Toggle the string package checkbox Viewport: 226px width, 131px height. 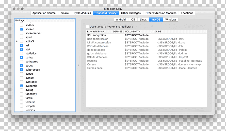(x=22, y=57)
